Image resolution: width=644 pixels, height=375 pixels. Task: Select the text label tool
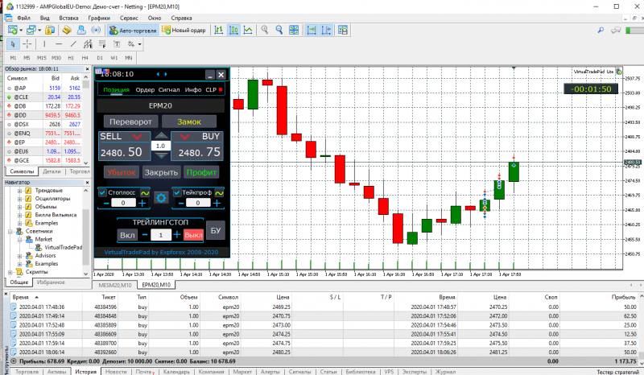pyautogui.click(x=117, y=44)
